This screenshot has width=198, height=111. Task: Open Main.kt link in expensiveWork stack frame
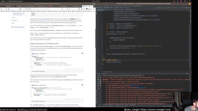tap(134, 86)
